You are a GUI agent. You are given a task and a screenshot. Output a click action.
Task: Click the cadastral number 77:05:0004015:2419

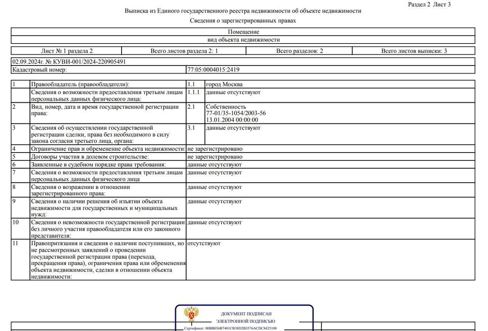tap(213, 70)
